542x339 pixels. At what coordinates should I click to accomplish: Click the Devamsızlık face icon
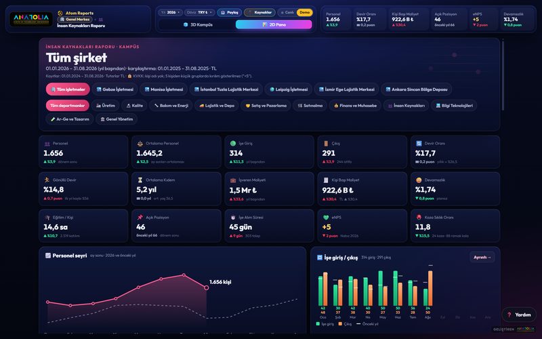tap(419, 180)
